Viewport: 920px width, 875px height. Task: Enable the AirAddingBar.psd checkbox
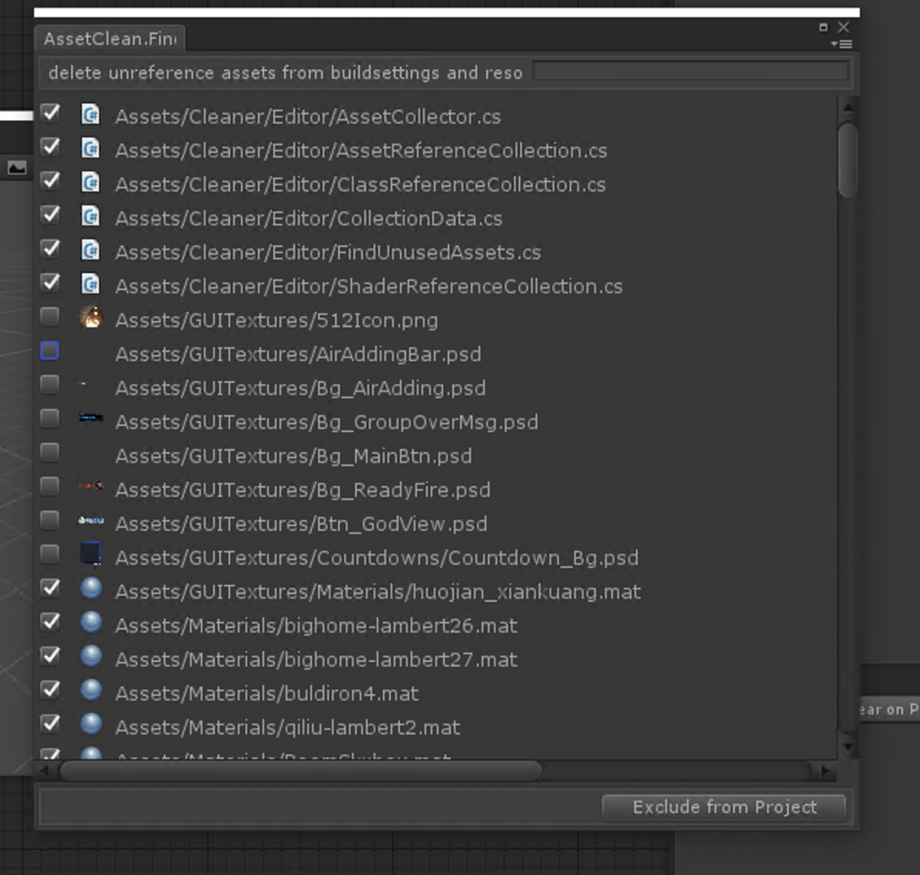(50, 350)
